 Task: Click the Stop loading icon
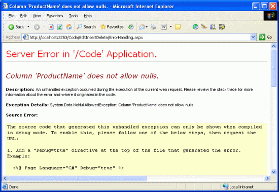(51, 27)
